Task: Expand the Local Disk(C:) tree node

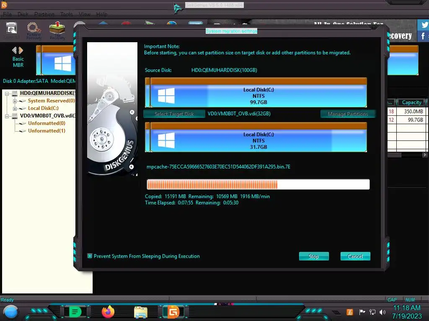Action: [15, 109]
